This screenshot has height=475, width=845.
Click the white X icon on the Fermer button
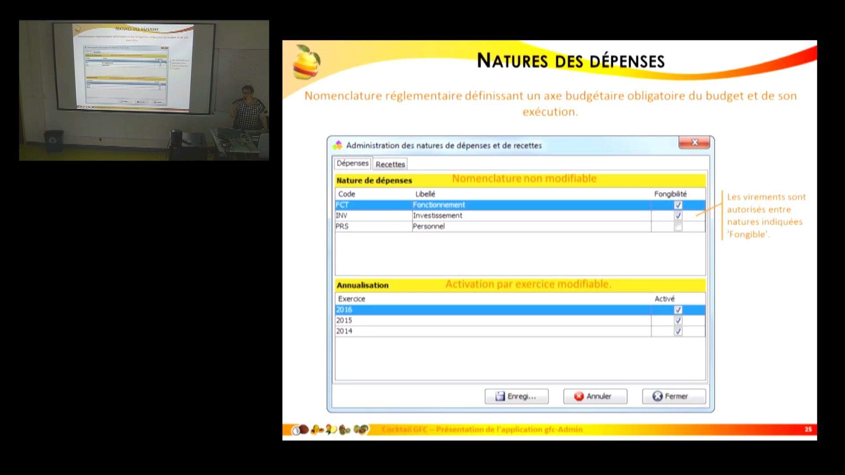click(x=657, y=395)
